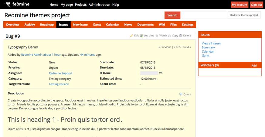
Task: Go to the Previous issue
Action: tap(165, 47)
